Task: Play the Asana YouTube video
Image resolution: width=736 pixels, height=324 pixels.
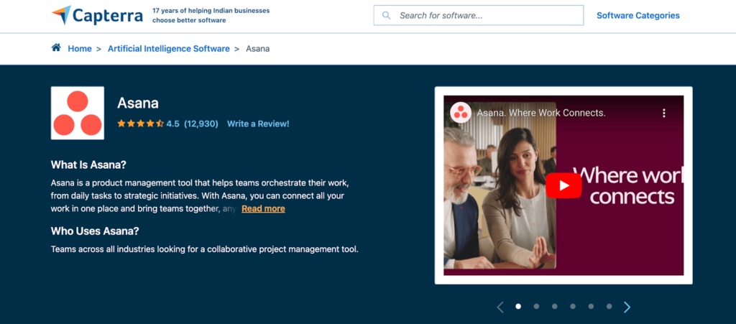Action: tap(563, 185)
